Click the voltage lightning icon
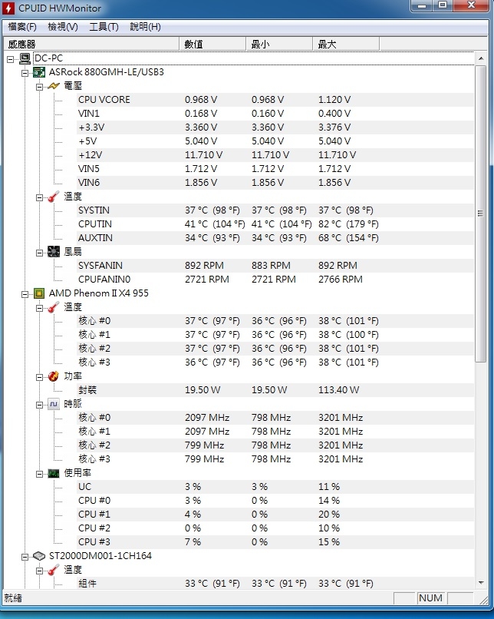Screen dimensions: 494x619 click(x=53, y=86)
